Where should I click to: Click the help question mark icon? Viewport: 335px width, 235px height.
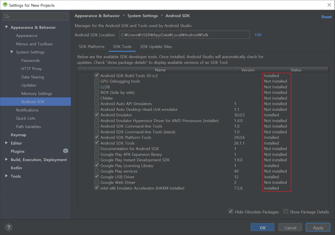coord(9,227)
